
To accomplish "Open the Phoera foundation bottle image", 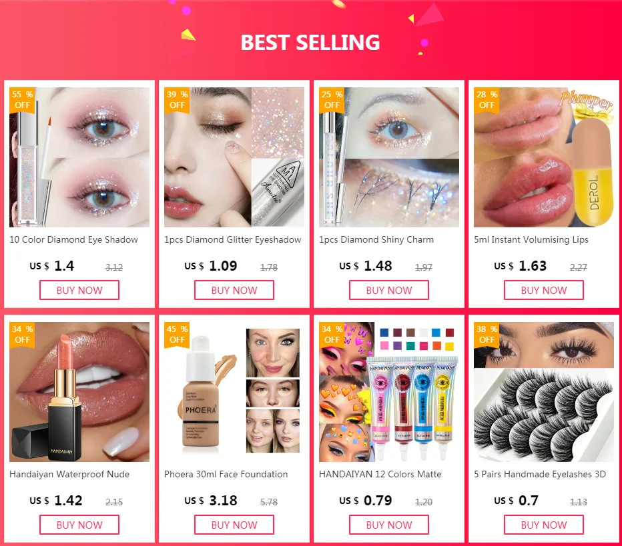I will 234,392.
